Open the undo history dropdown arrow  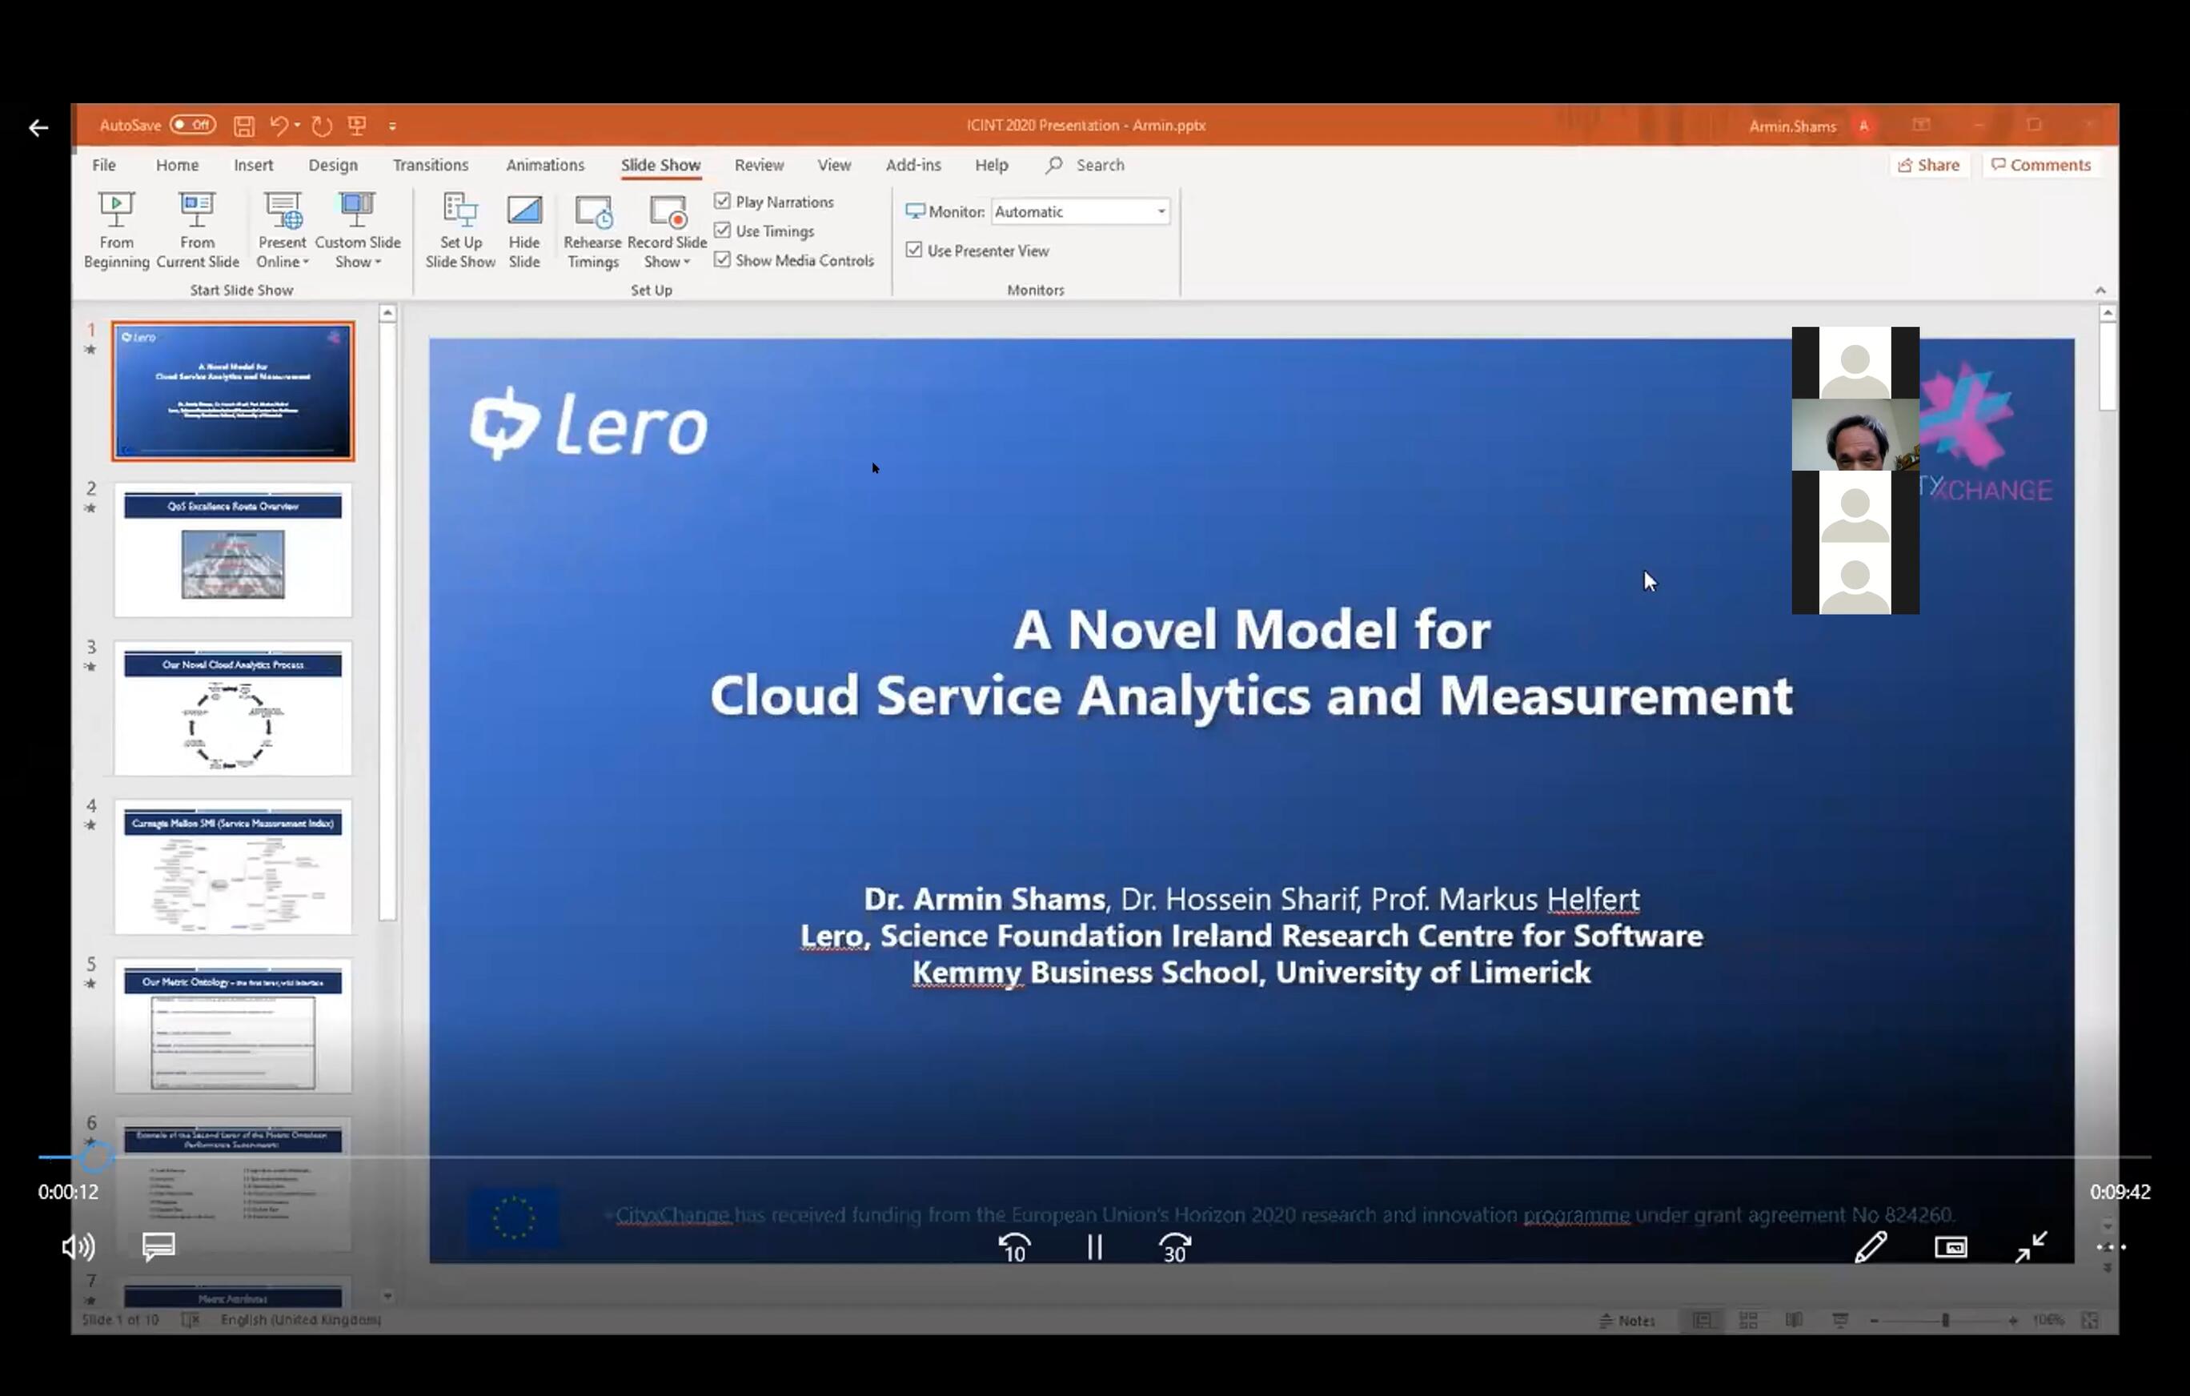tap(298, 126)
